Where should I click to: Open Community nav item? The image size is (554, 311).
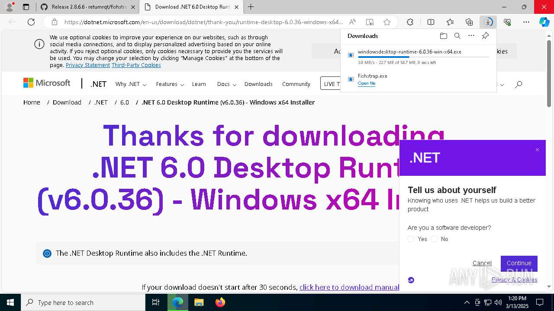(x=296, y=84)
